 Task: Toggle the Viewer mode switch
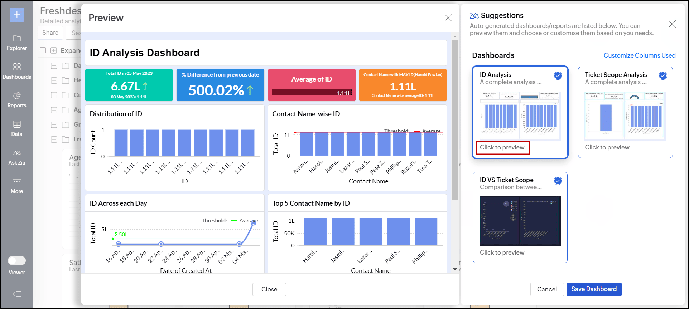pos(17,261)
